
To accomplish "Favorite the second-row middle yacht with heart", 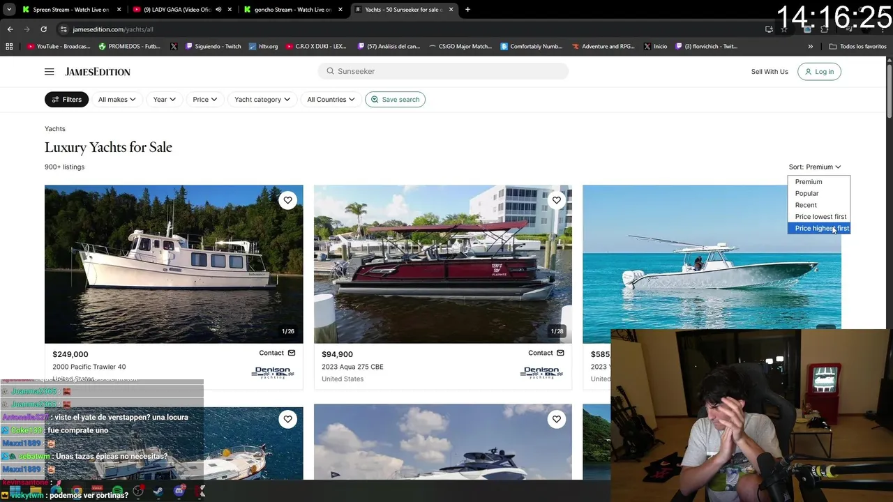I will pos(556,419).
